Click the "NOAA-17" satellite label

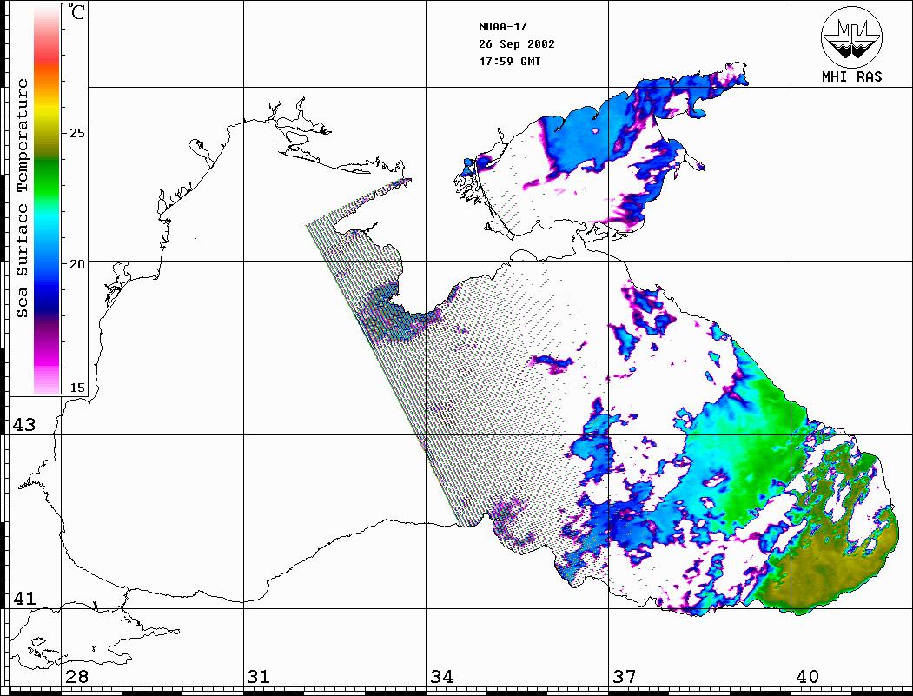pyautogui.click(x=502, y=27)
